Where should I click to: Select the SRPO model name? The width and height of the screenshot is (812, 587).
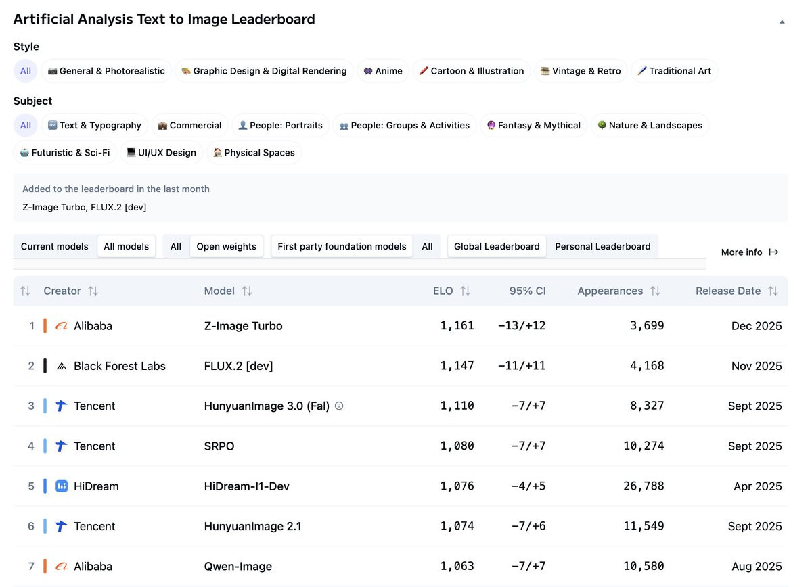click(x=219, y=446)
